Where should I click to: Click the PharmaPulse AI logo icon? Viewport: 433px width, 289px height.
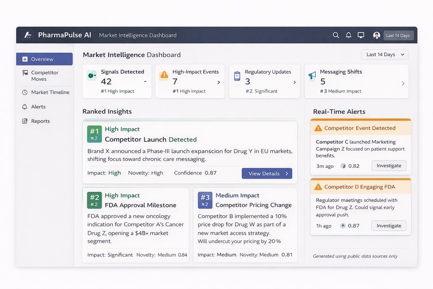coord(27,35)
